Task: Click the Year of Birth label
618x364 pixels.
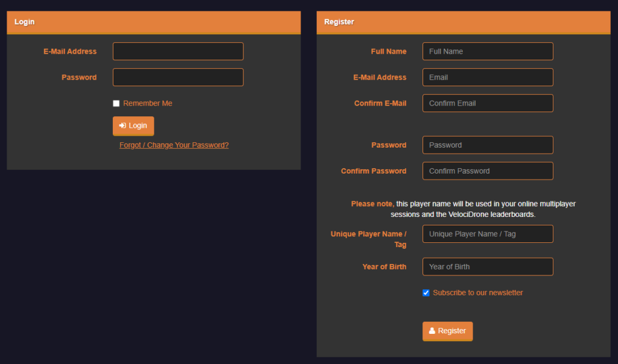Action: point(384,267)
